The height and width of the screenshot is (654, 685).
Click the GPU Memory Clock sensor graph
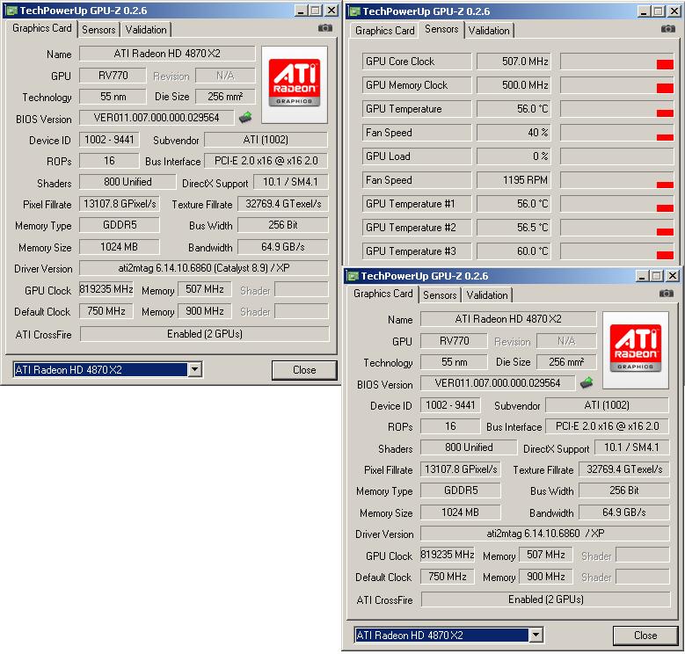[616, 85]
